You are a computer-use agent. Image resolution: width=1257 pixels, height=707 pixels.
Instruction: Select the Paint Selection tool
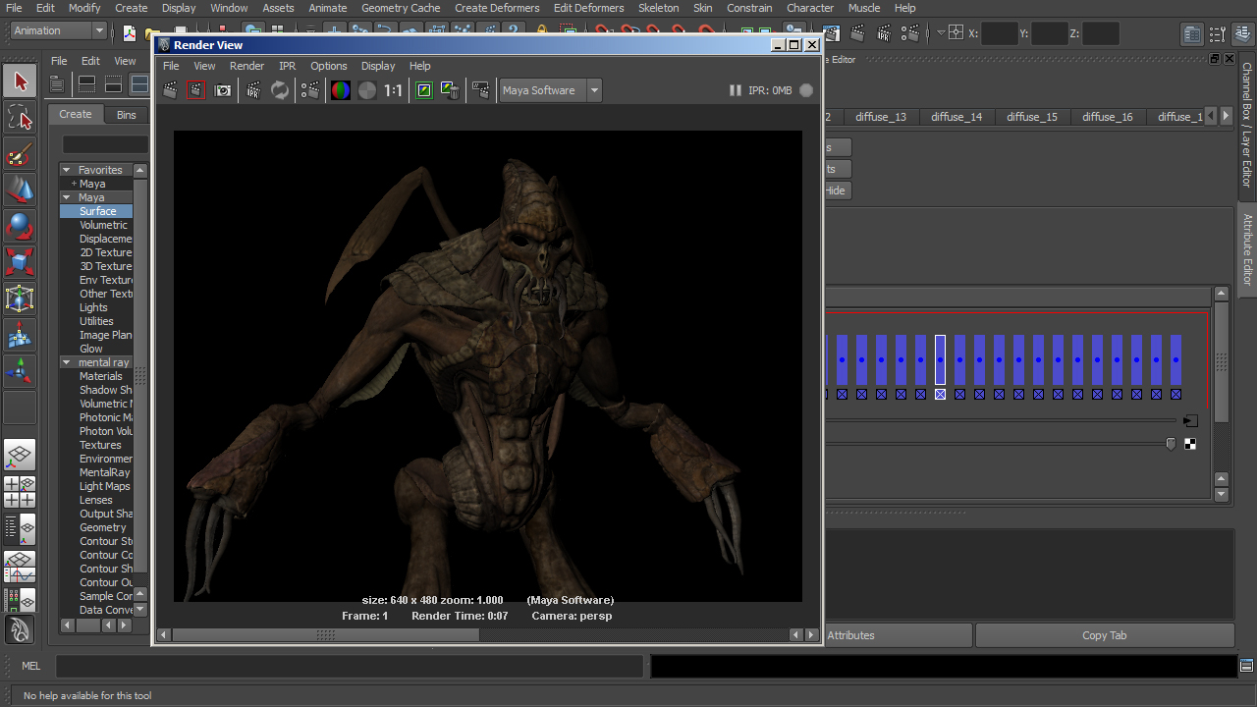20,155
